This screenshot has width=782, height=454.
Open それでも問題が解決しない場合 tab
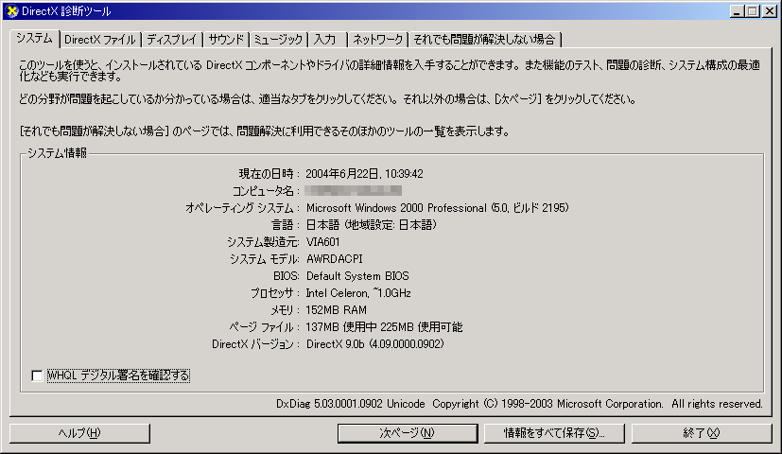point(485,40)
